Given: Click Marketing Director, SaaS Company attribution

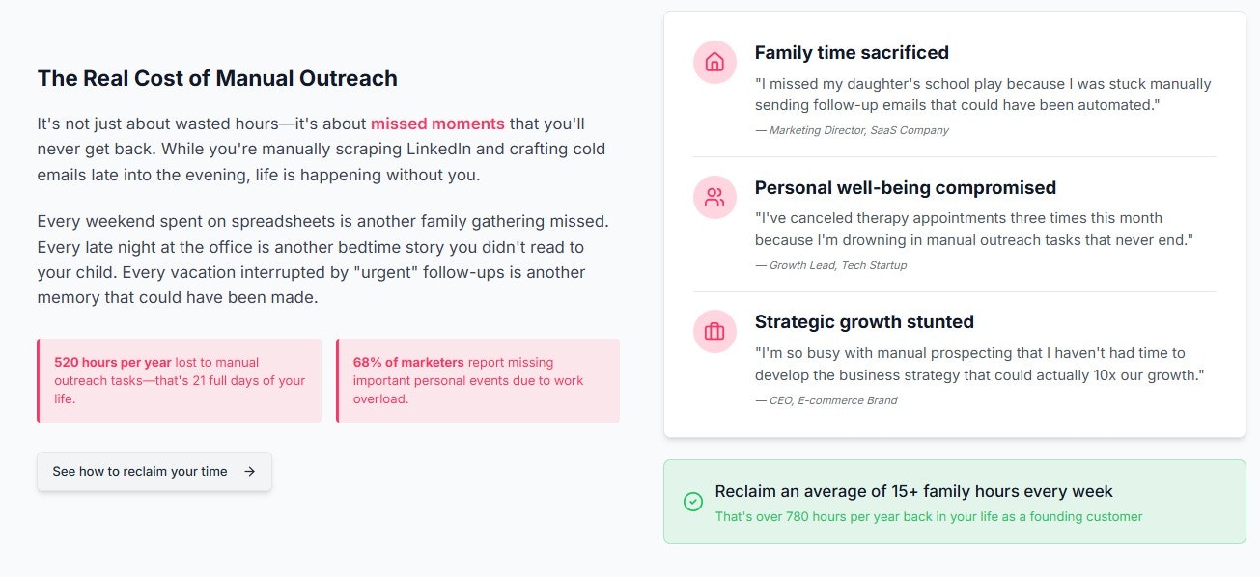Looking at the screenshot, I should coord(852,130).
